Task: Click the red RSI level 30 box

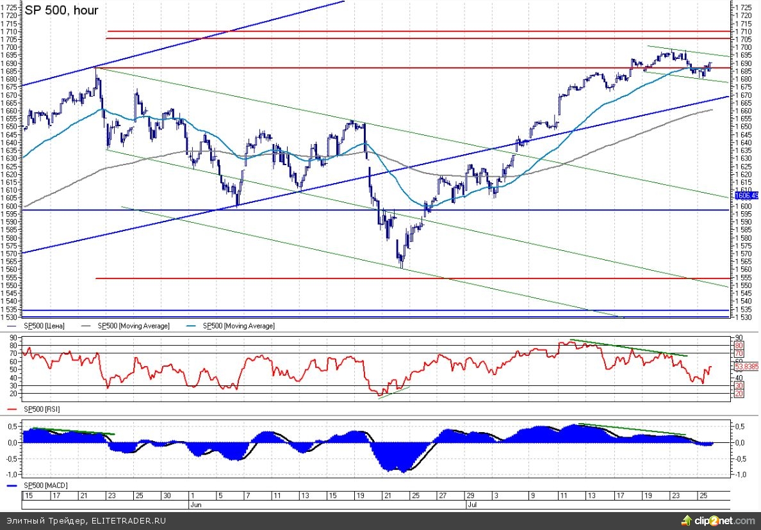Action: coord(738,385)
